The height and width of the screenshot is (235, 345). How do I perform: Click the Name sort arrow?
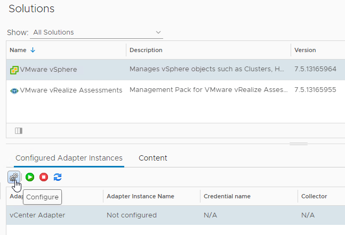[x=33, y=50]
